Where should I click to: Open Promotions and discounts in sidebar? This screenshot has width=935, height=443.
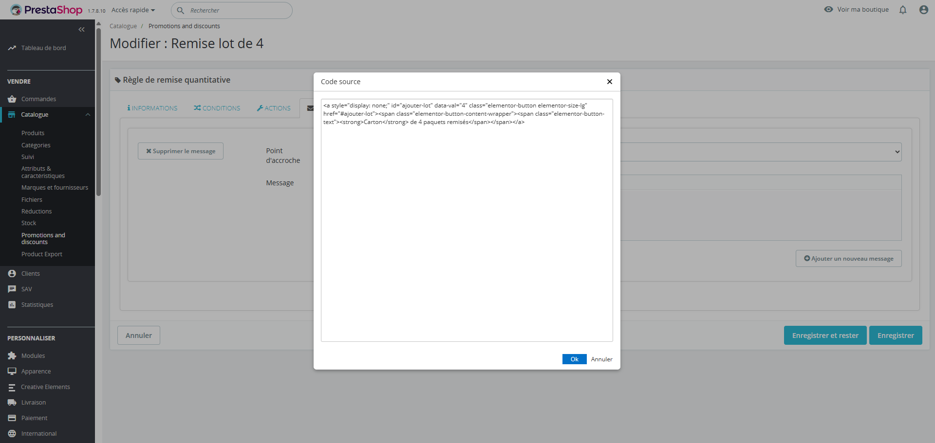43,239
